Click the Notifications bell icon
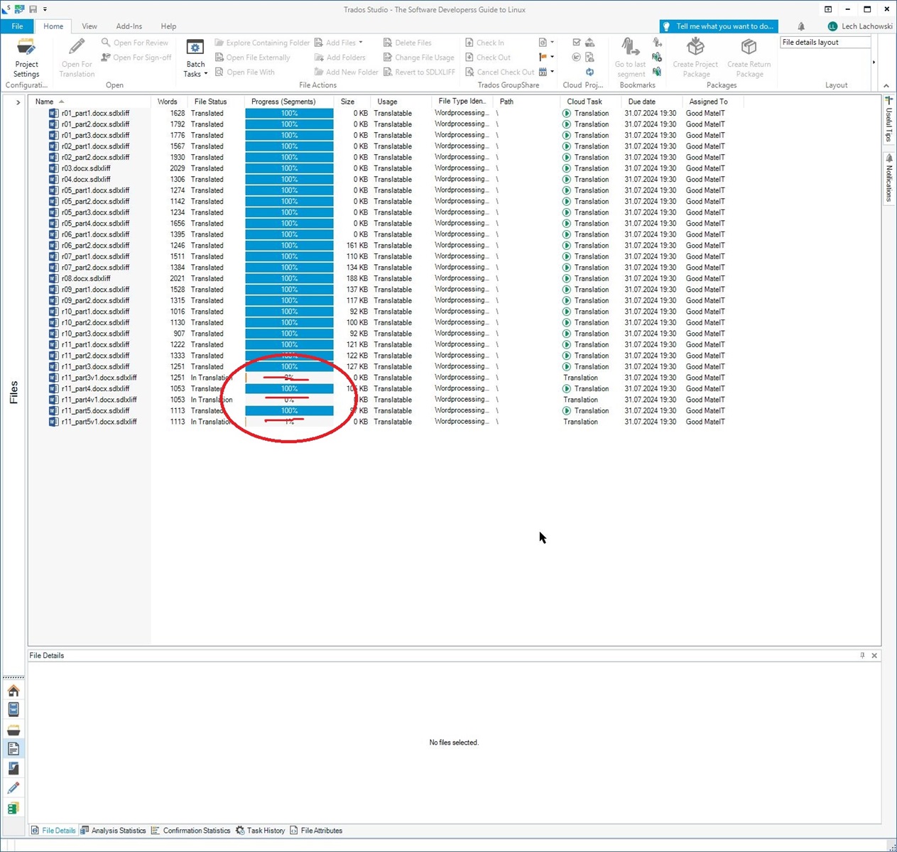897x852 pixels. 801,26
